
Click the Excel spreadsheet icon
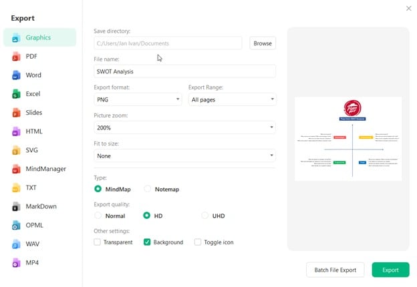(15, 94)
